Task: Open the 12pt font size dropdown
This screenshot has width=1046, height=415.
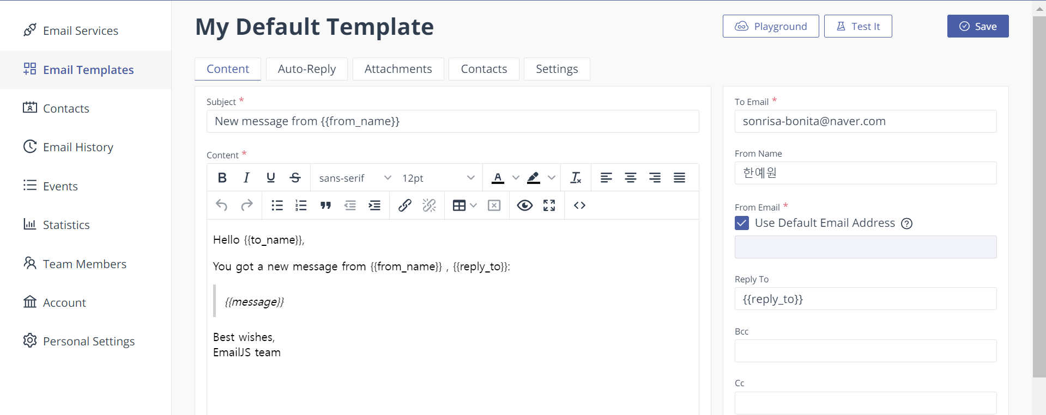Action: click(438, 178)
